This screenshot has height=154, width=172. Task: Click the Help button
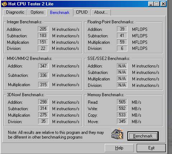click(x=119, y=148)
